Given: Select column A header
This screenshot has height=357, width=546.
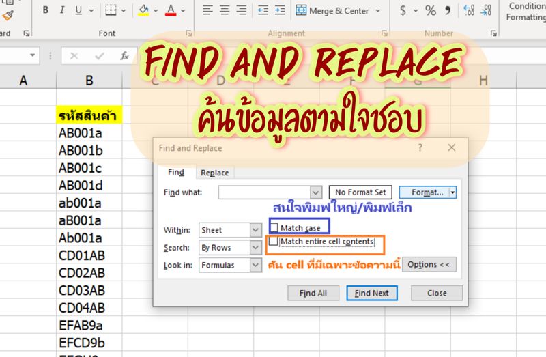Looking at the screenshot, I should click(23, 81).
